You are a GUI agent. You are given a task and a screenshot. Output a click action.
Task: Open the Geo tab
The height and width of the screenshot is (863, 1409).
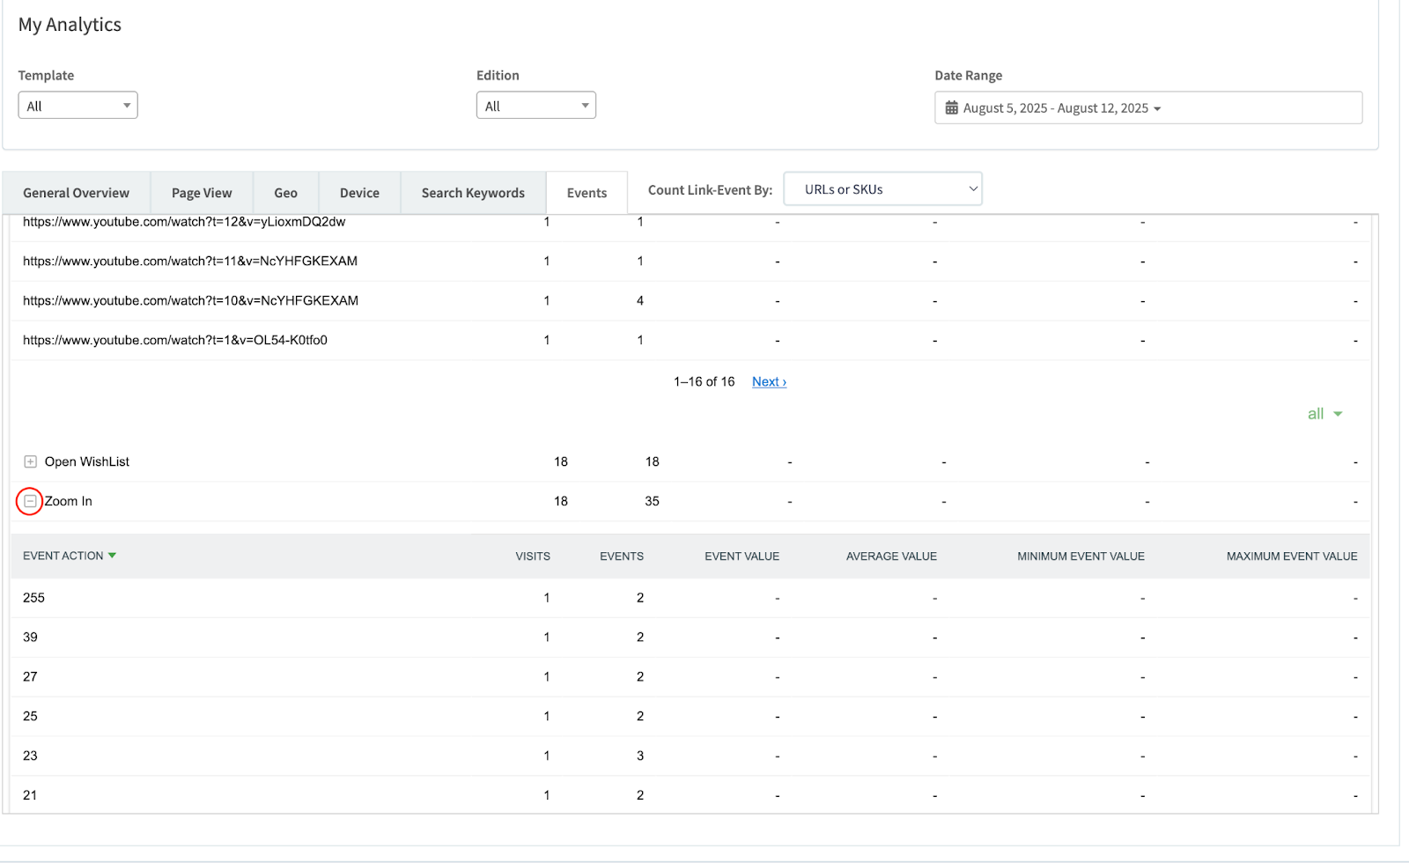click(285, 193)
